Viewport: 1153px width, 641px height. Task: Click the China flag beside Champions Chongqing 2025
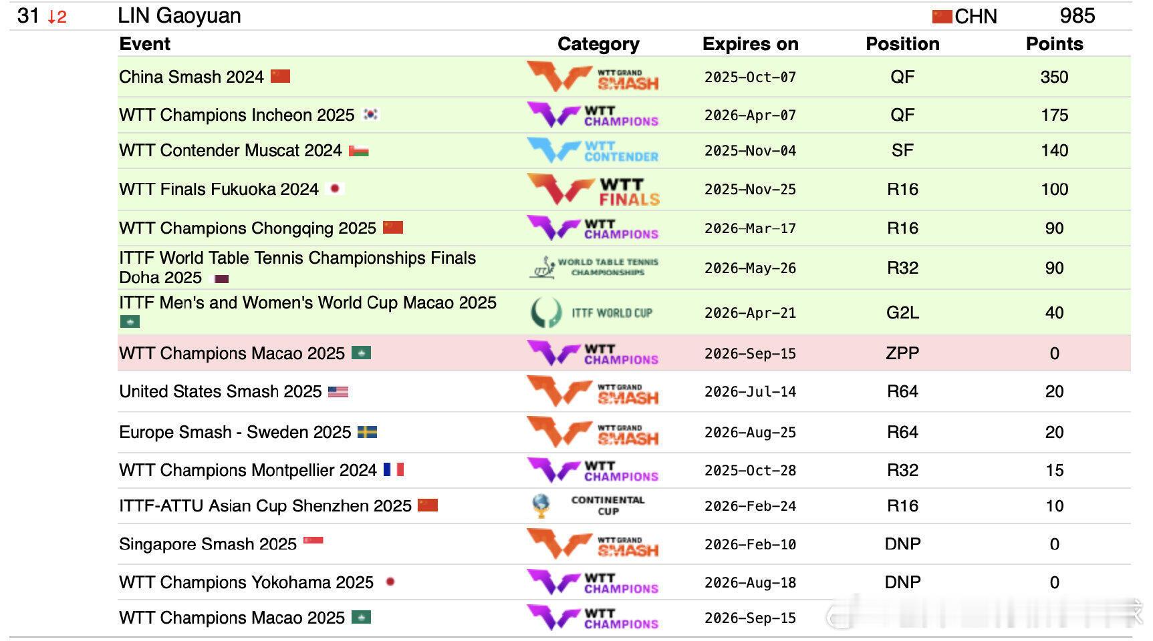pos(393,228)
